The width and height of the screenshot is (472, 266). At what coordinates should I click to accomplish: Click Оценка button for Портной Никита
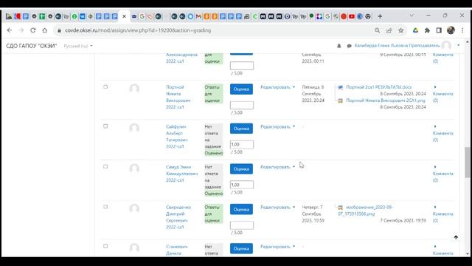click(241, 89)
